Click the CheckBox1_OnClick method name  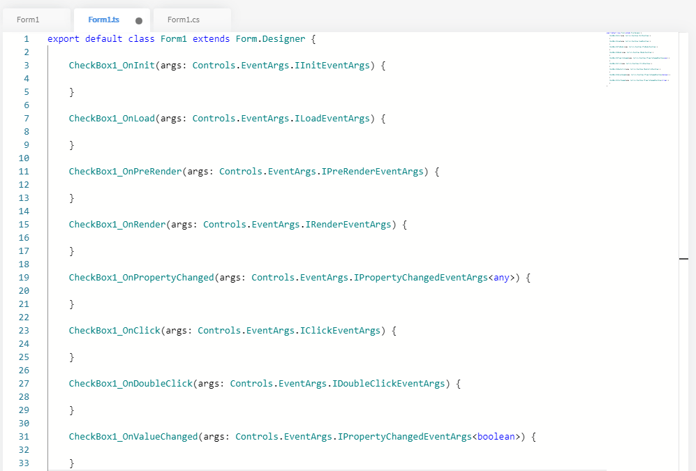(114, 331)
